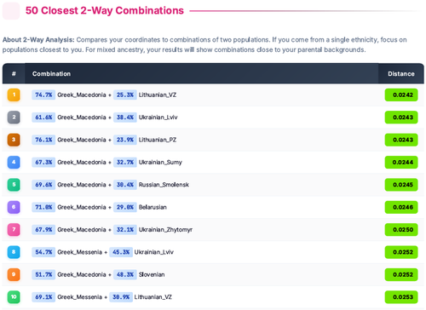This screenshot has width=426, height=310.
Task: Click the # column header
Action: coord(14,73)
